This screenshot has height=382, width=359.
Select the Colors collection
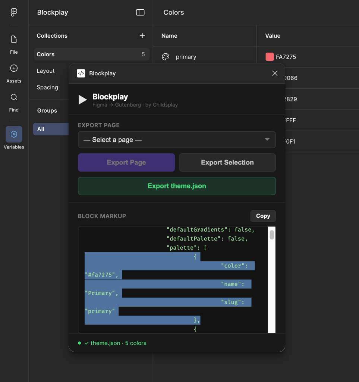tap(91, 54)
